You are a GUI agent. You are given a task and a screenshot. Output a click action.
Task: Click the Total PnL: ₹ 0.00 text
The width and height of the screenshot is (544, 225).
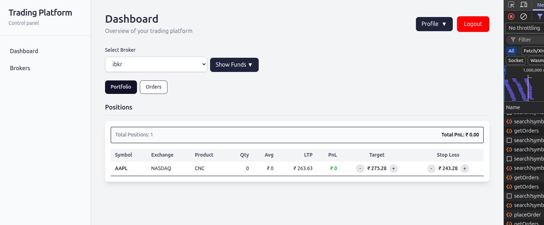[460, 135]
